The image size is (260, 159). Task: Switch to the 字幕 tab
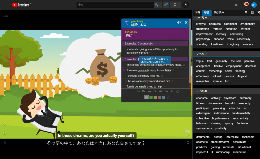tap(197, 12)
